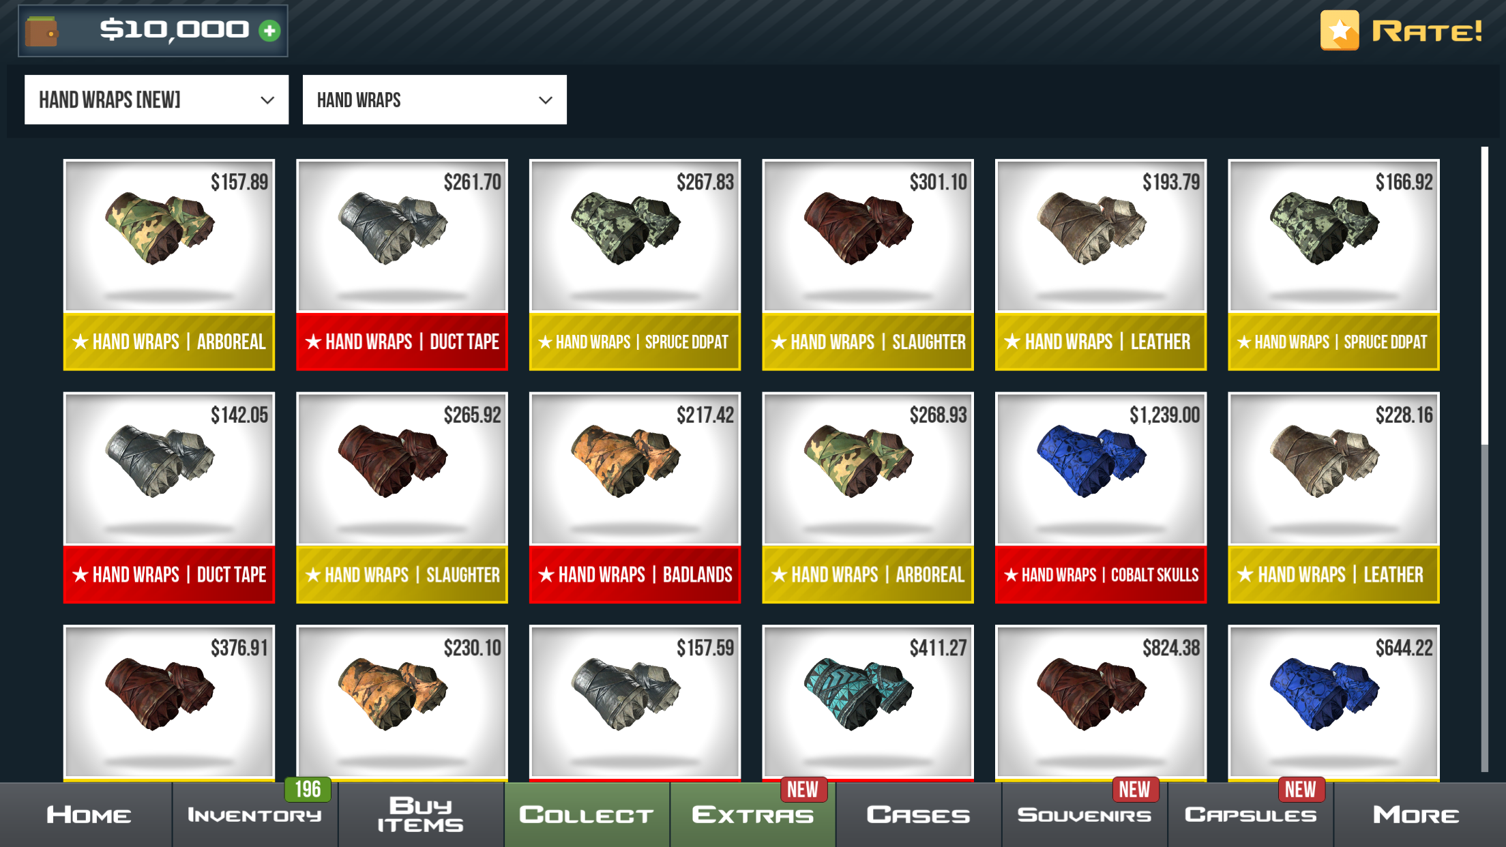1506x847 pixels.
Task: Click the chevron of the second Hand Wraps dropdown
Action: coord(545,100)
